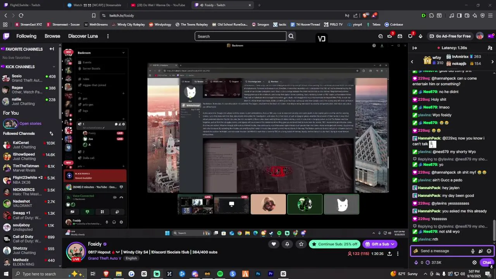Click Get Bits diamond icon in top bar

(x=421, y=36)
